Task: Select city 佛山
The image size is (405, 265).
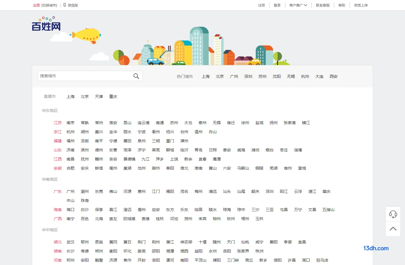Action: click(113, 191)
